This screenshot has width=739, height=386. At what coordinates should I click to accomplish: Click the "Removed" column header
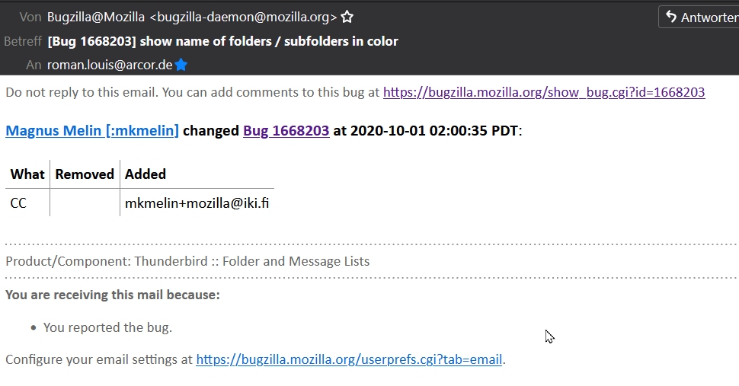[x=85, y=174]
